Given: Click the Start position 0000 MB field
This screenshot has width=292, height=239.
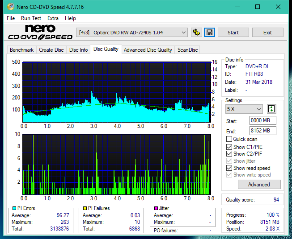Looking at the screenshot, I should [262, 120].
